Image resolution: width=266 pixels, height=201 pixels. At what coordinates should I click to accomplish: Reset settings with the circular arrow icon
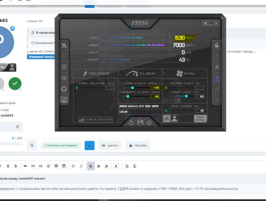point(132,122)
